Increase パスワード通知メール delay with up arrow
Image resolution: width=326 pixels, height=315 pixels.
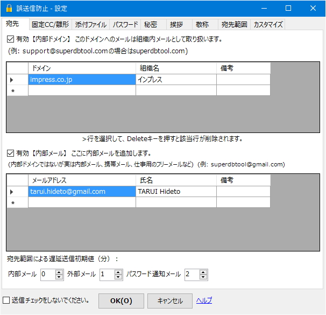pos(203,272)
